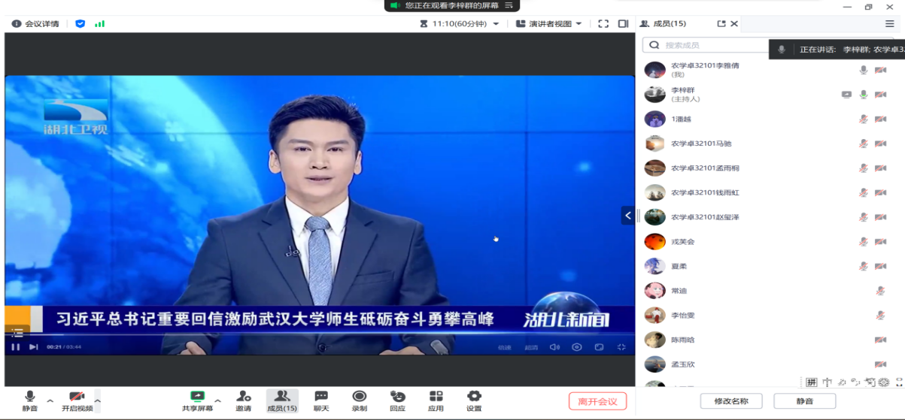This screenshot has height=420, width=905.
Task: Open the 聊天 (Chat) panel
Action: 321,400
